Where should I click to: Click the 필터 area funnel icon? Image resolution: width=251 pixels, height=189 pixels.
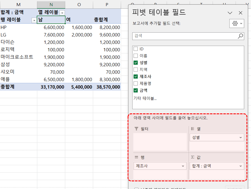(x=136, y=129)
